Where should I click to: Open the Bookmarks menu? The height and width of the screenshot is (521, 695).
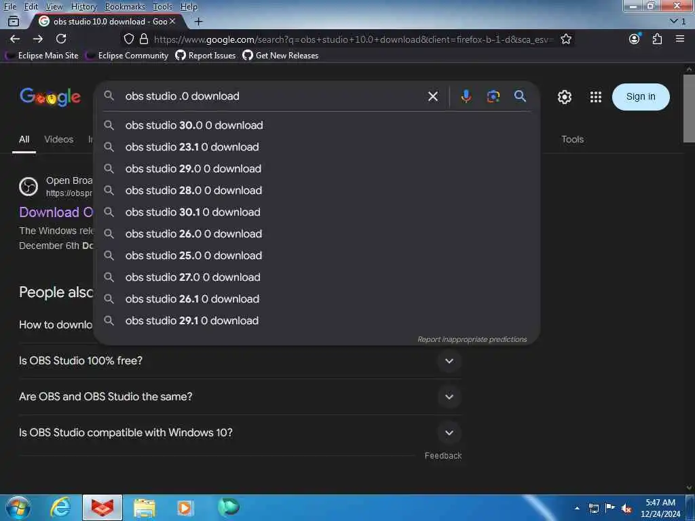point(125,6)
